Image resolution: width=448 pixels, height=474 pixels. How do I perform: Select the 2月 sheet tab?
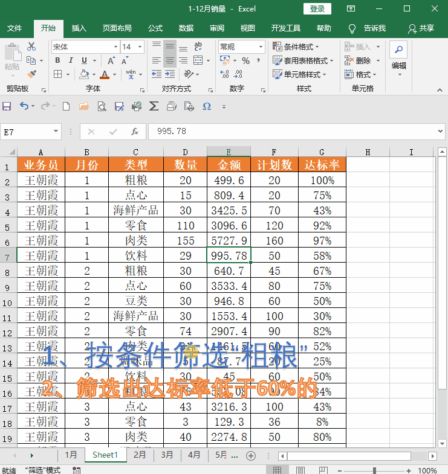(140, 455)
